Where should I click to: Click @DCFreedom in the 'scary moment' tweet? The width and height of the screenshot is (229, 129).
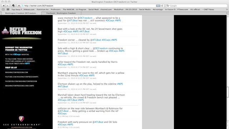pos(85,18)
